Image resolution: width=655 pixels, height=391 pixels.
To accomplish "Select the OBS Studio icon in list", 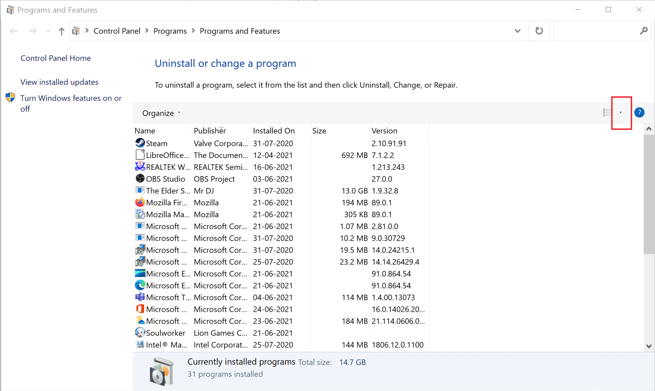I will pos(140,178).
